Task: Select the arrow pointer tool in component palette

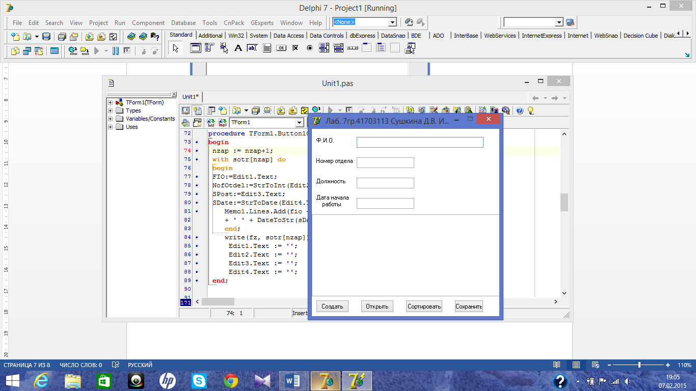Action: tap(175, 48)
